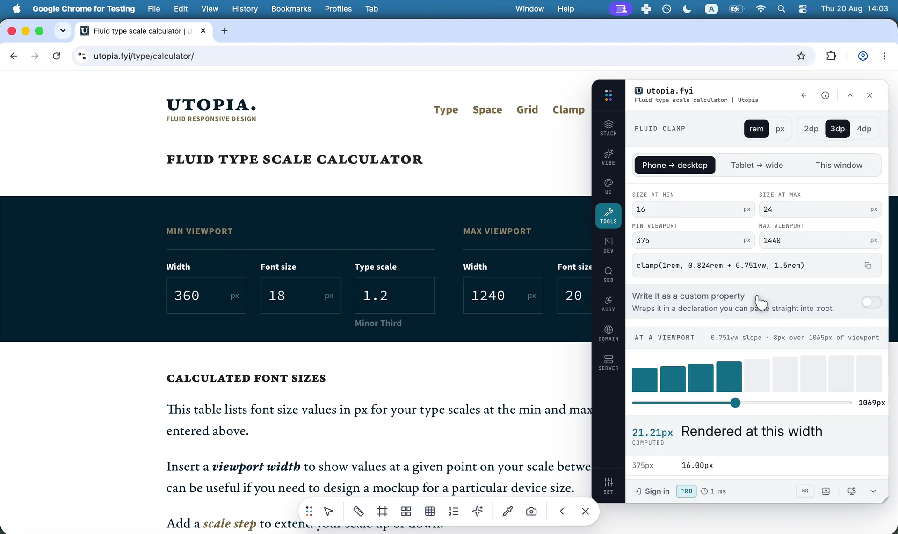Switch unit to rem

tap(756, 129)
